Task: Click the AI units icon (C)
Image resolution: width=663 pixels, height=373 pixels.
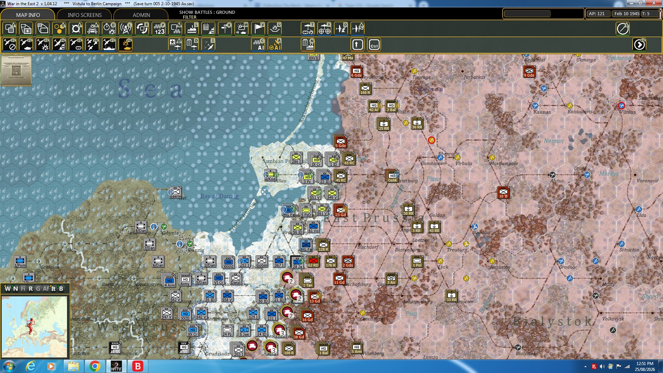Action: tap(258, 45)
